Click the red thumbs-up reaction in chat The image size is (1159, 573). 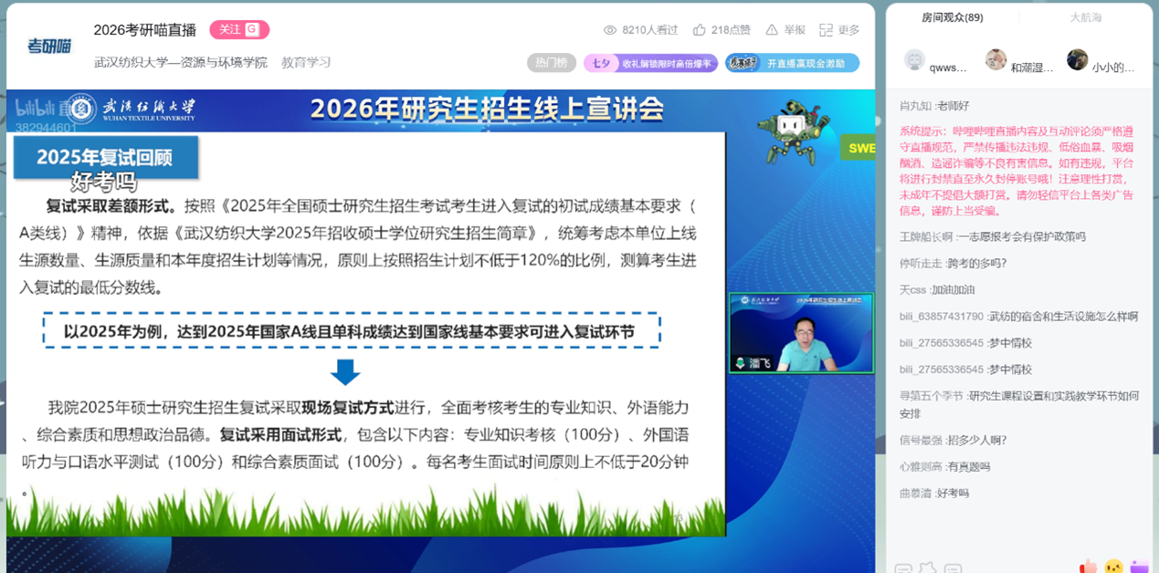1087,567
